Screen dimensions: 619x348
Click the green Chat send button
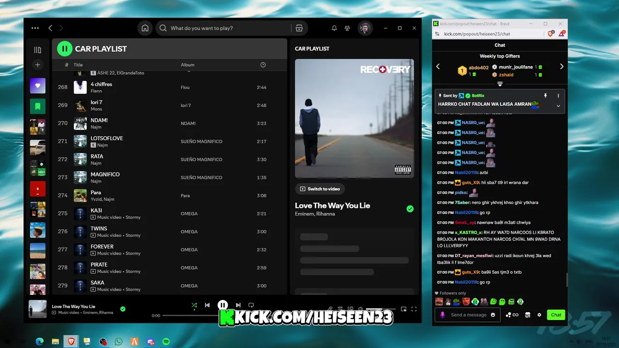pyautogui.click(x=556, y=315)
